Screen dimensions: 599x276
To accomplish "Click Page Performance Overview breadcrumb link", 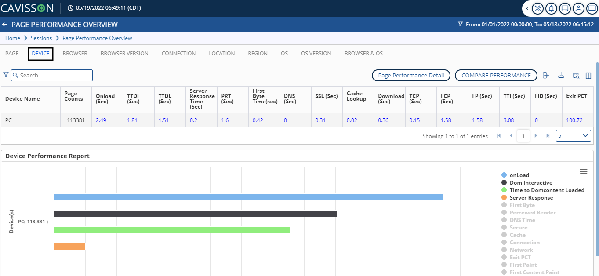I will pos(97,38).
